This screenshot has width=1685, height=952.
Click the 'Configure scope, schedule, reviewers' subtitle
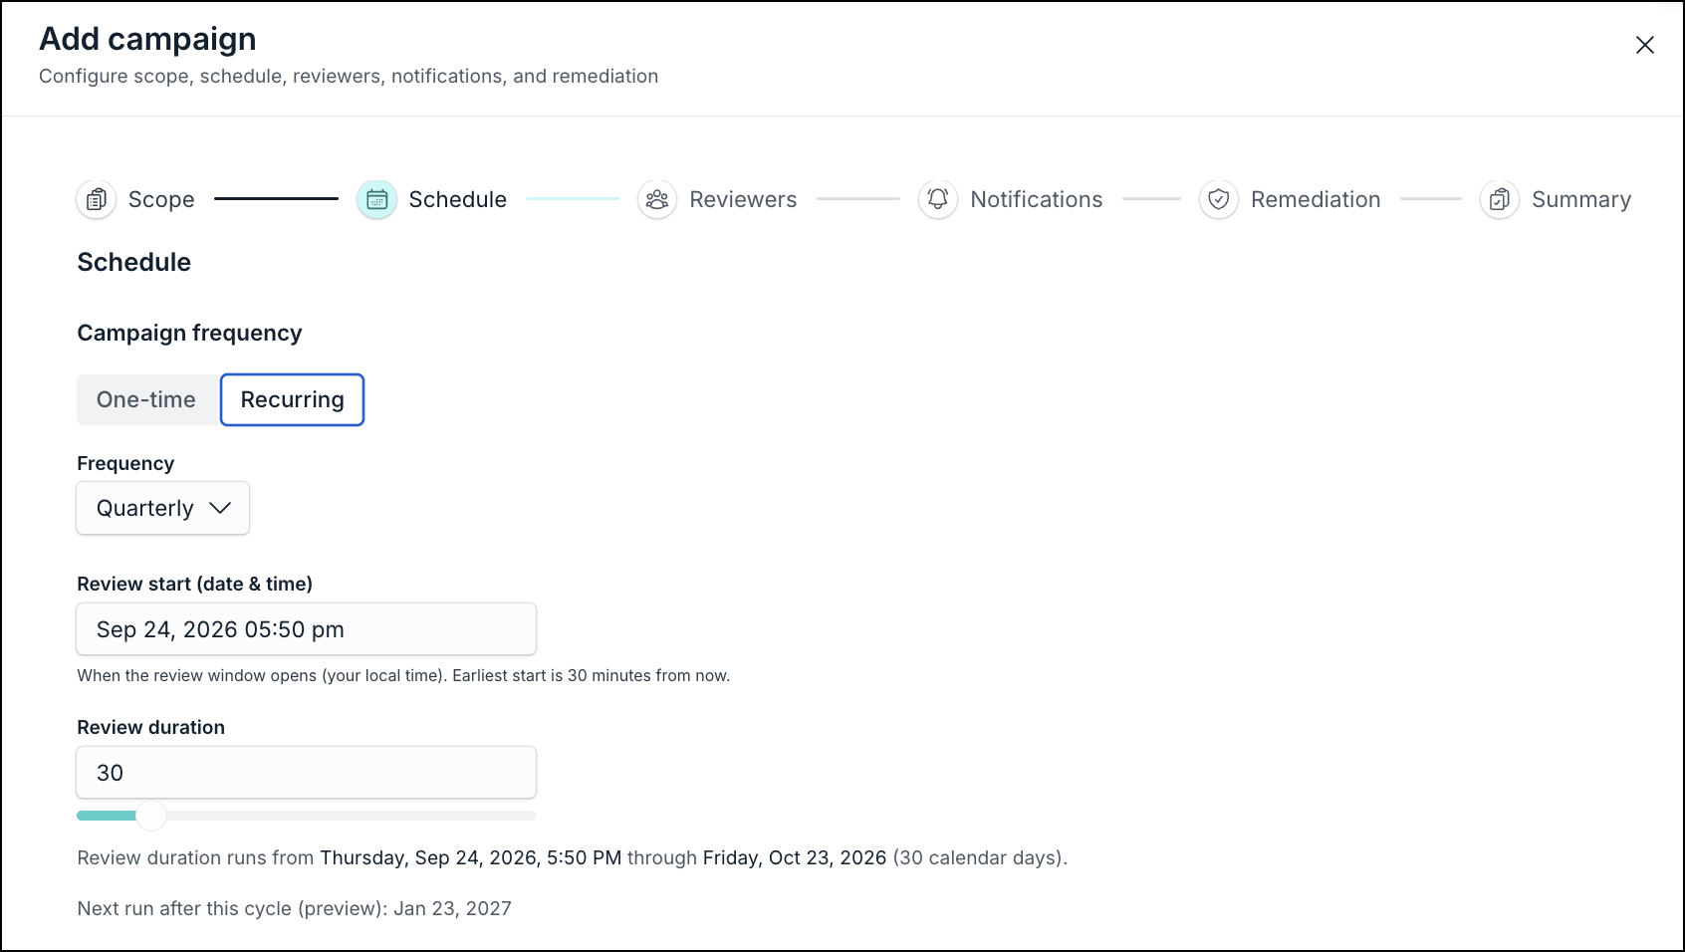tap(349, 77)
